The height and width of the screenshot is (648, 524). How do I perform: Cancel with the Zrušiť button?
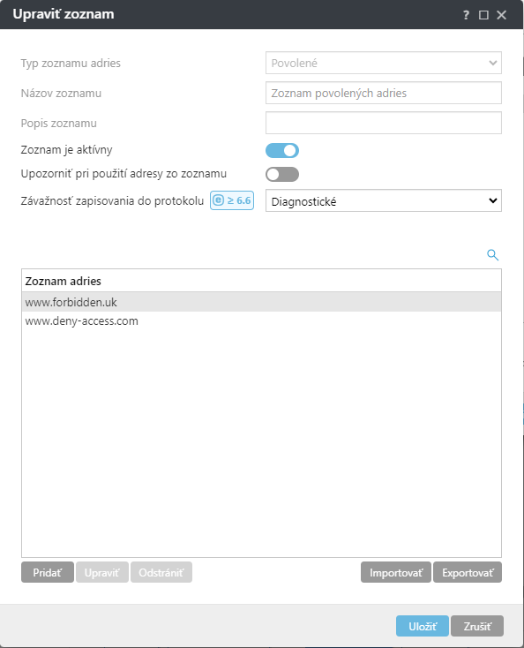(477, 626)
